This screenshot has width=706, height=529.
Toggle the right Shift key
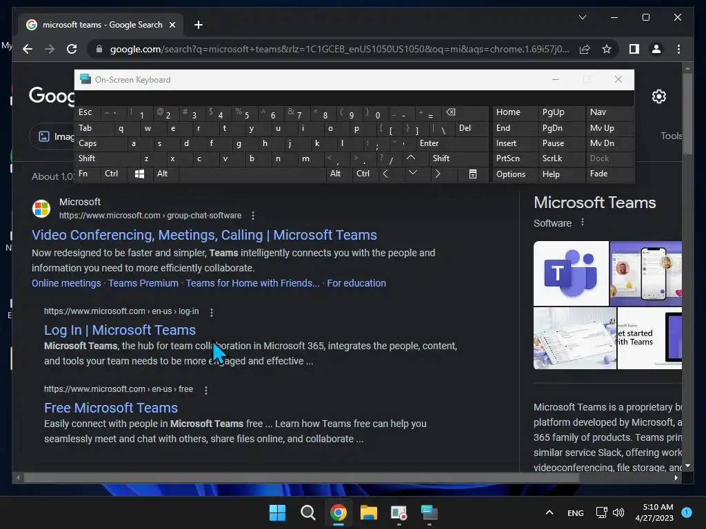458,158
